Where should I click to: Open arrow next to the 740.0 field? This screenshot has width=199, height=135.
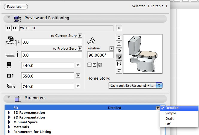pos(78,86)
